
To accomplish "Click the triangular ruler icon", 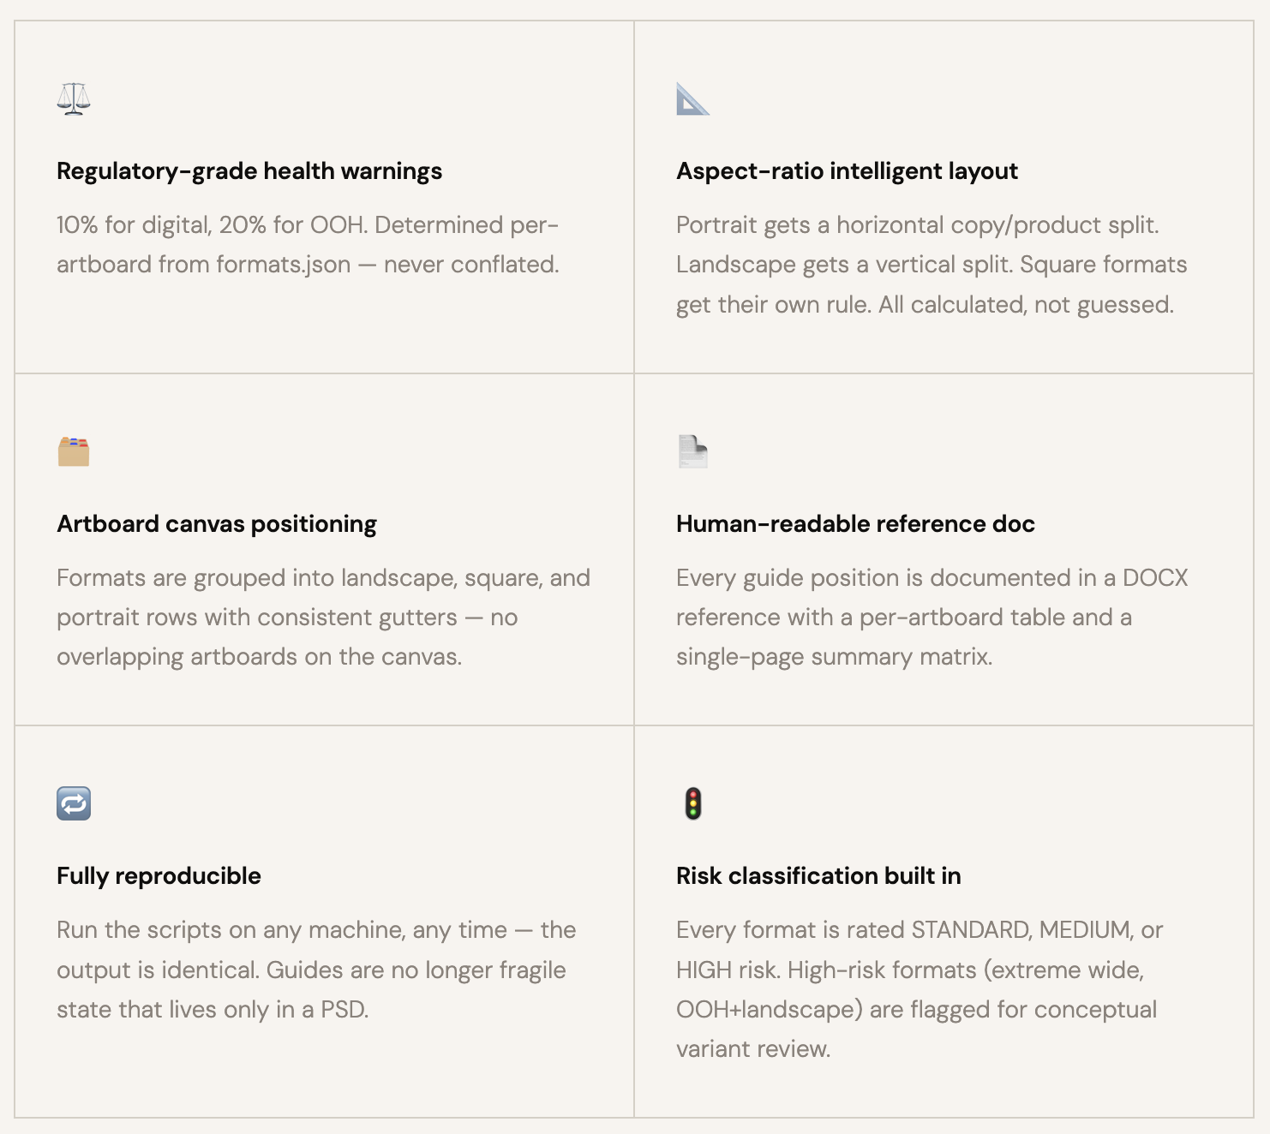I will click(x=692, y=99).
